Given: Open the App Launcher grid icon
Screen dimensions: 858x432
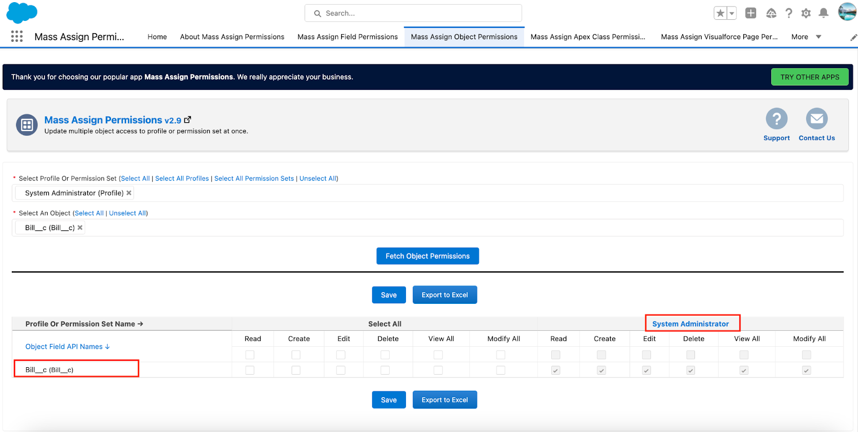Looking at the screenshot, I should click(x=17, y=36).
